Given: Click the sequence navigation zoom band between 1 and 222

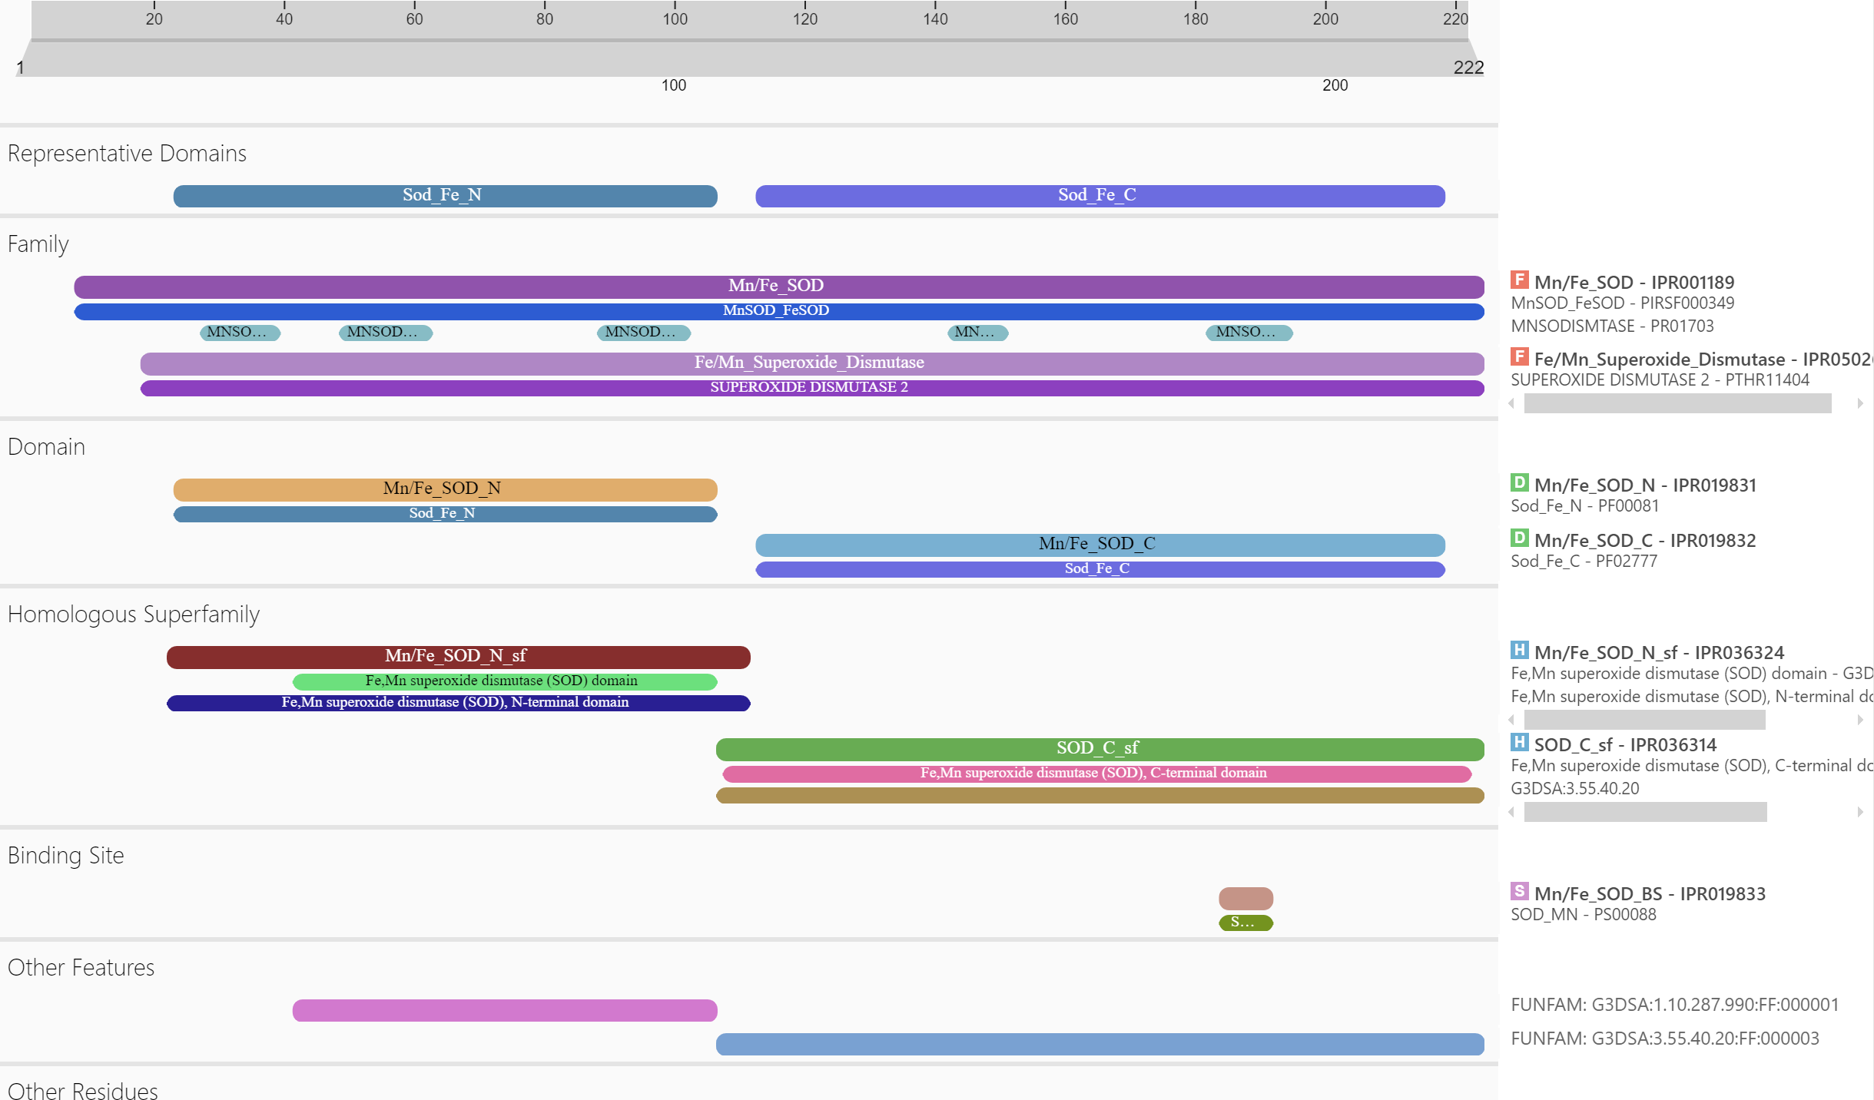Looking at the screenshot, I should [749, 59].
